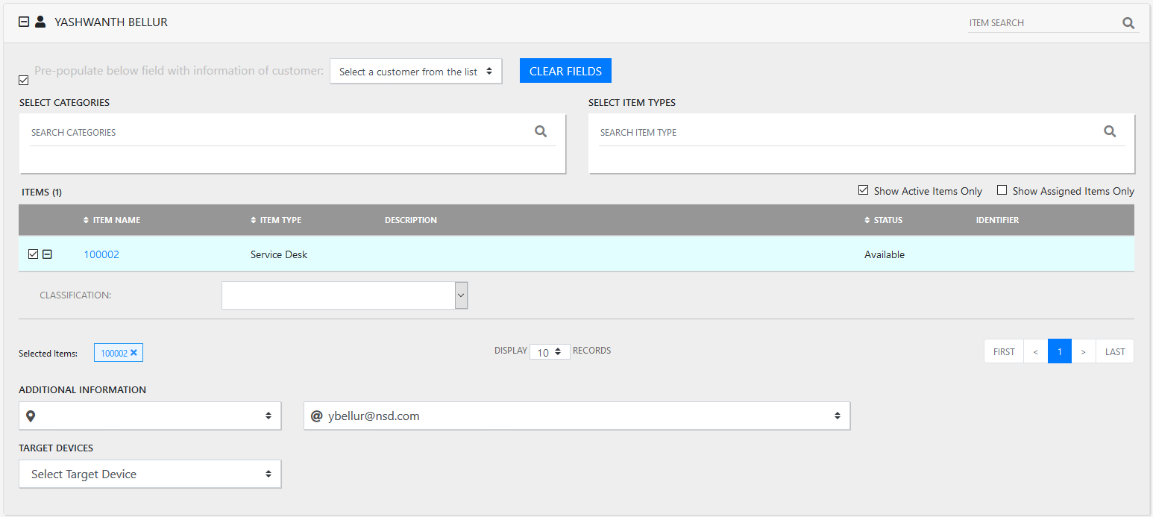Screen dimensions: 1153x517
Task: Click the sort icon on Item Name column
Action: pos(84,219)
